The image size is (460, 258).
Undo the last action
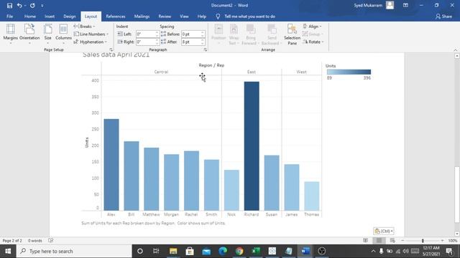coord(19,5)
